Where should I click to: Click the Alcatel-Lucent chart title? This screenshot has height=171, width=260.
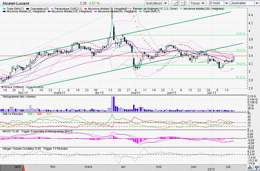(x=16, y=3)
